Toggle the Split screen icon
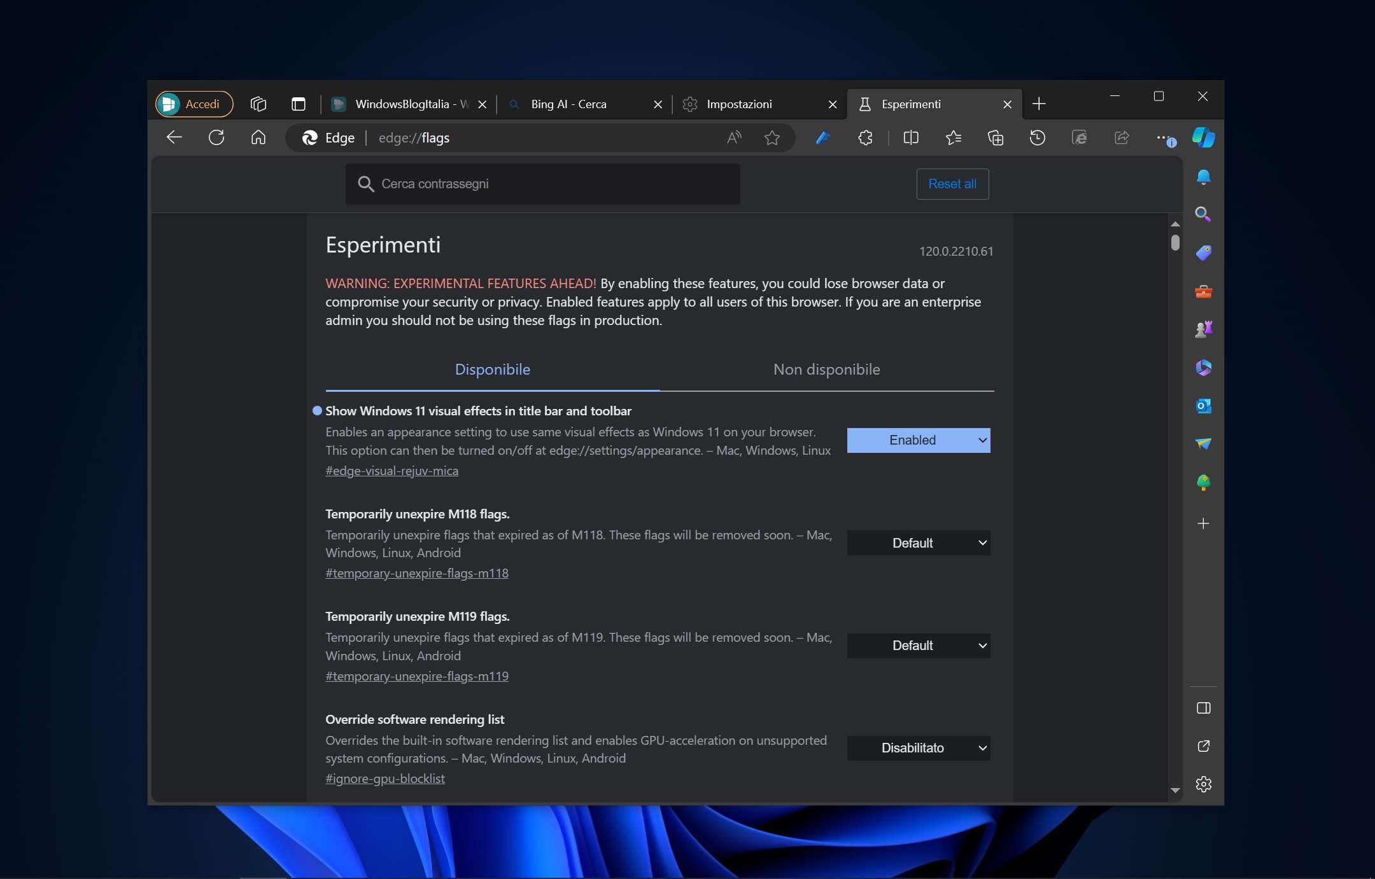 911,137
